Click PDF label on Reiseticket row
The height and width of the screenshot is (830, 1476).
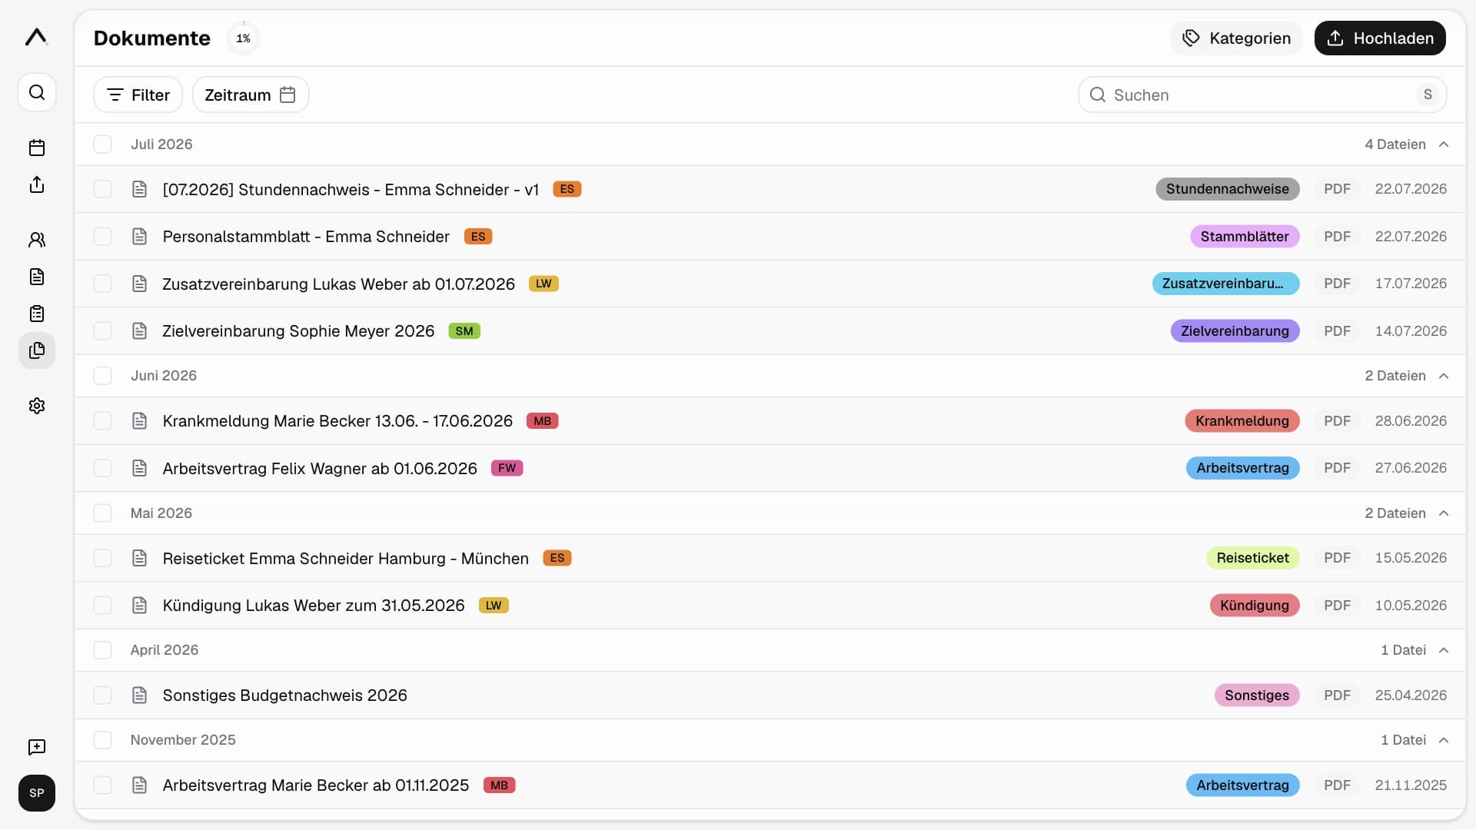click(x=1337, y=558)
